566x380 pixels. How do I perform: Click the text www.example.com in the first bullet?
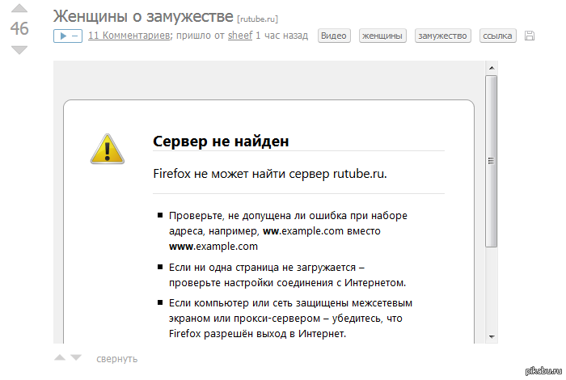(x=213, y=246)
